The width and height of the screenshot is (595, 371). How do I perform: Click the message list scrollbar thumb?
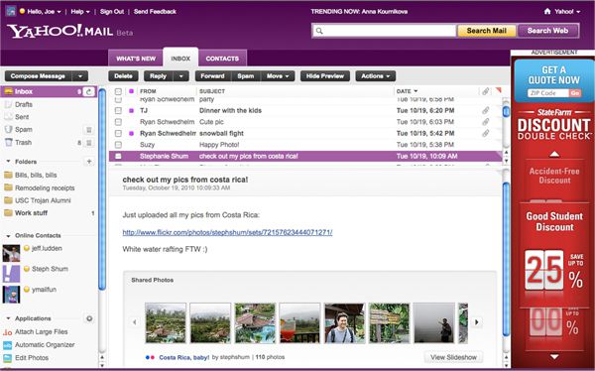pyautogui.click(x=506, y=112)
